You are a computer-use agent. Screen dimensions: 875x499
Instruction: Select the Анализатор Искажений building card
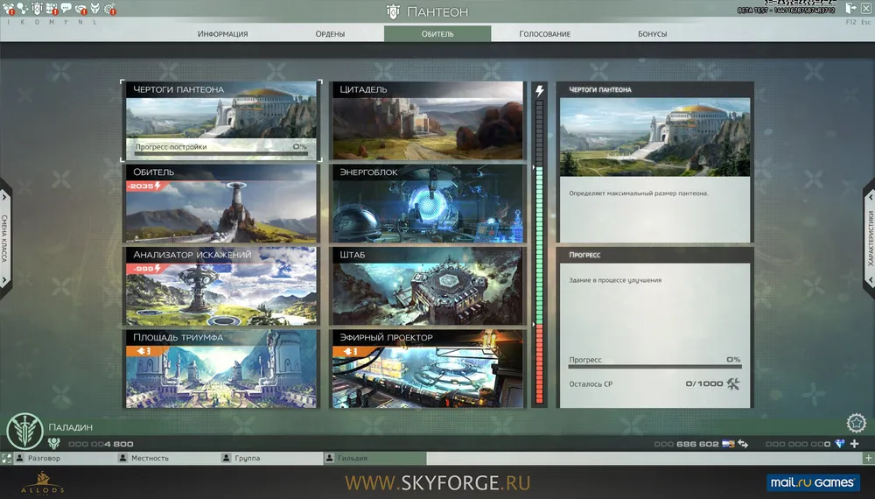pyautogui.click(x=221, y=285)
